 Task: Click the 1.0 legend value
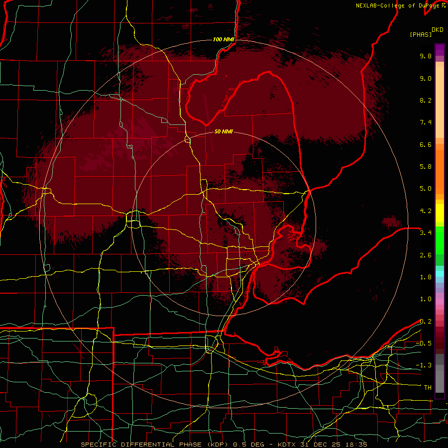click(x=426, y=299)
